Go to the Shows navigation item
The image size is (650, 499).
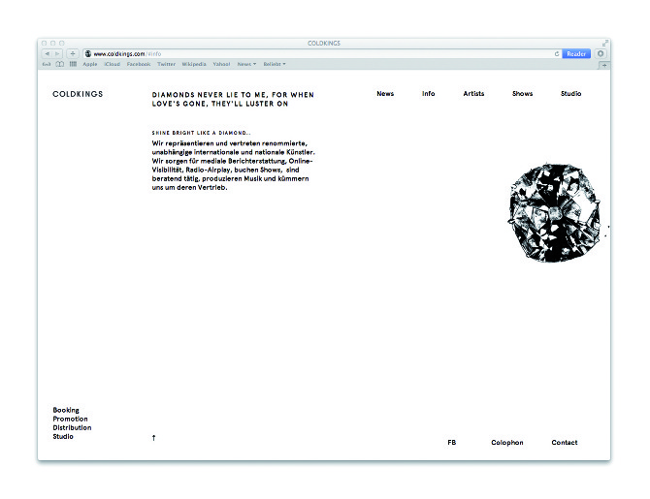point(522,94)
